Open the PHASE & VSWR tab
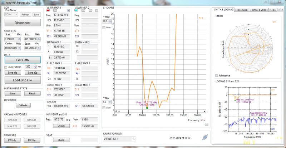This screenshot has width=286, height=148. 259,10
